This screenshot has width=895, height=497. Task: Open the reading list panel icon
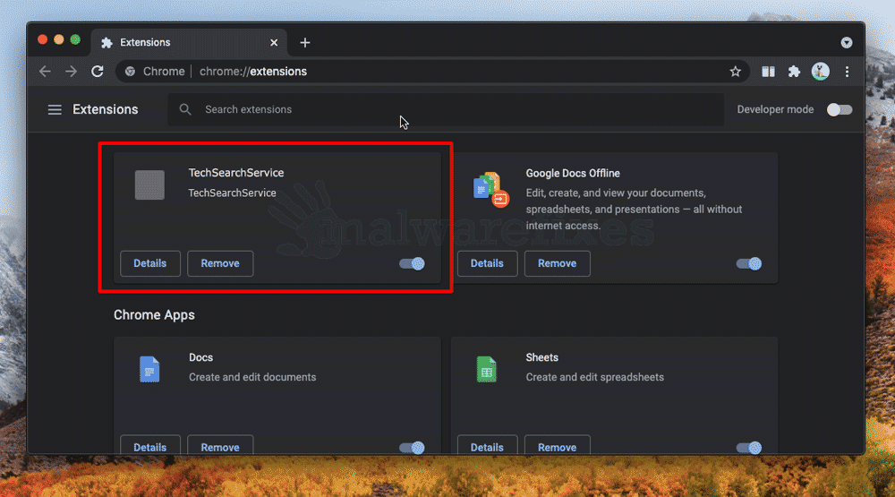[x=768, y=72]
